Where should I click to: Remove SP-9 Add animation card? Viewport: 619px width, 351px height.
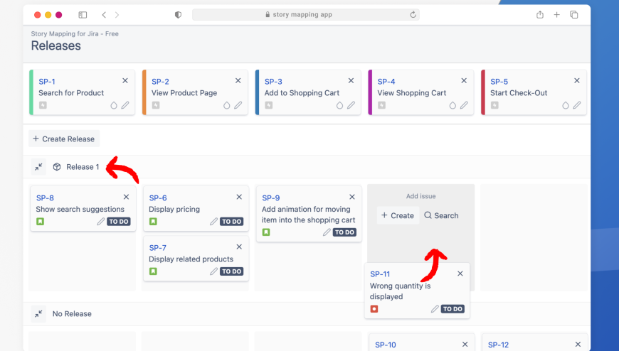coord(352,197)
